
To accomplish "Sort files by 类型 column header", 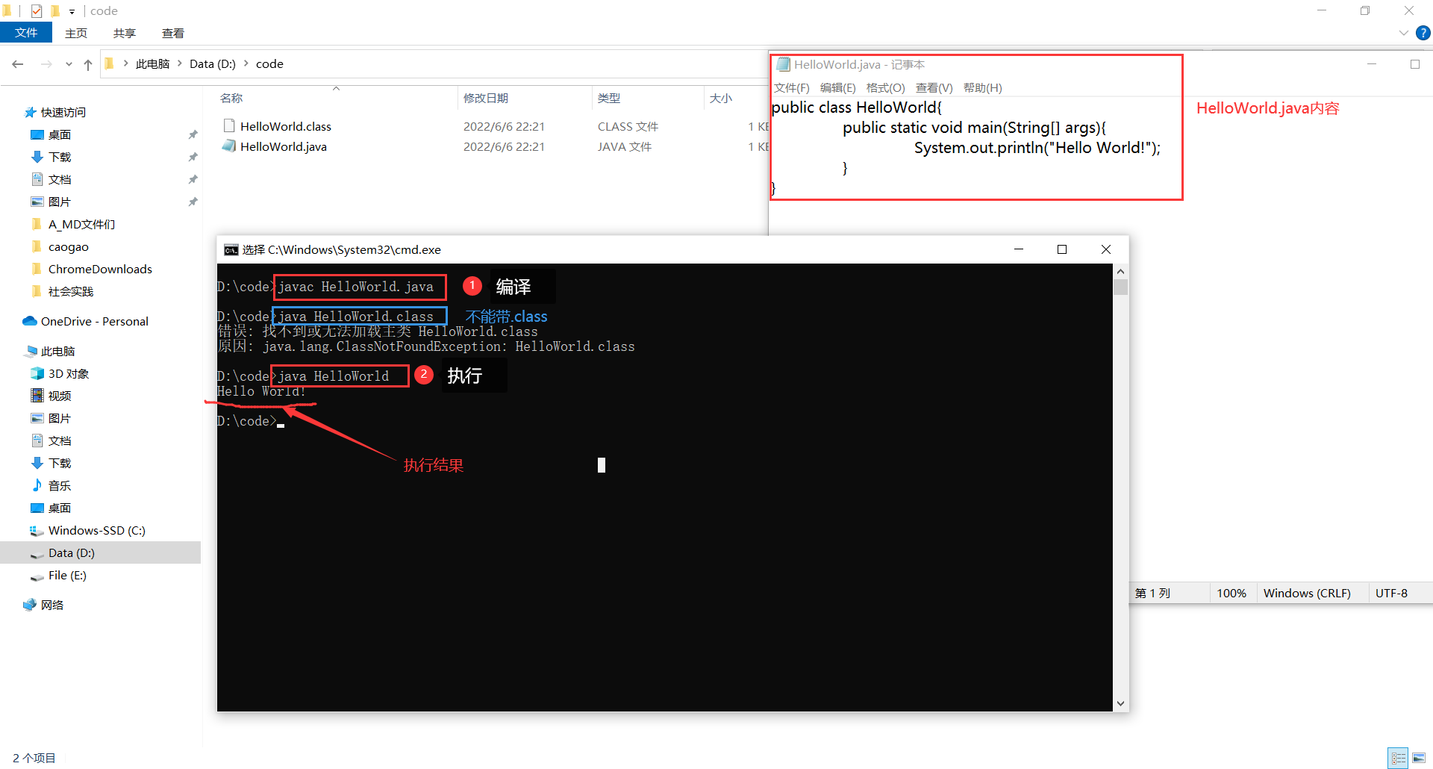I will 648,98.
